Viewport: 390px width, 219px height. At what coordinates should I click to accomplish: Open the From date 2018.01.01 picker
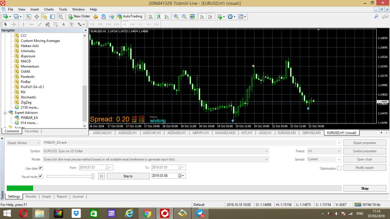pyautogui.click(x=109, y=168)
